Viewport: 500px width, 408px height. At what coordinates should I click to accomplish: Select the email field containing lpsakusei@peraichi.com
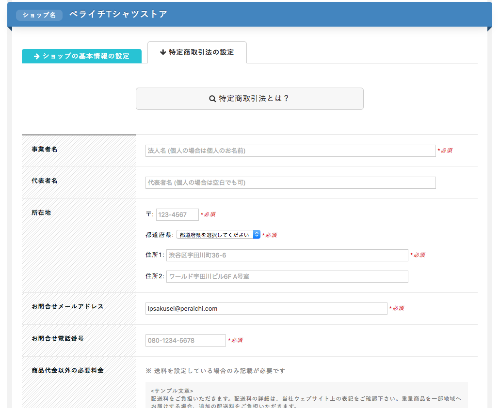coord(266,308)
